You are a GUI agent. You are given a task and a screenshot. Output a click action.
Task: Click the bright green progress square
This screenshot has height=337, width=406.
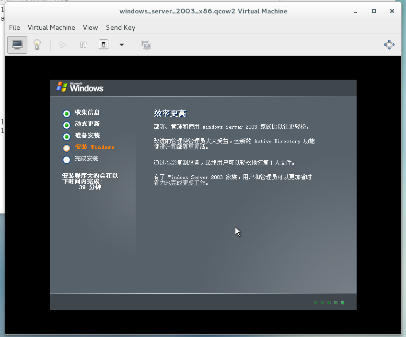tap(342, 302)
